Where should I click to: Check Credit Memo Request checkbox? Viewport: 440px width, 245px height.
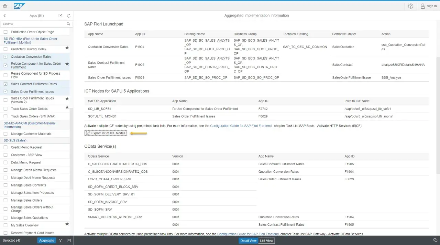[5, 147]
